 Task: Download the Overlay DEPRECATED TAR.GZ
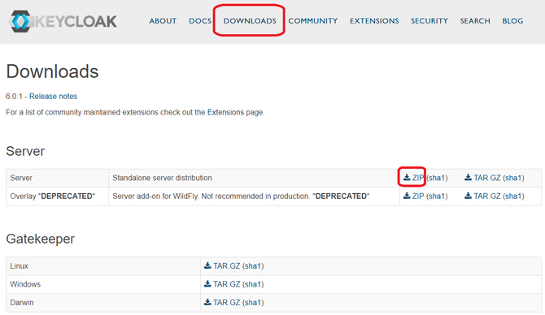(x=487, y=196)
